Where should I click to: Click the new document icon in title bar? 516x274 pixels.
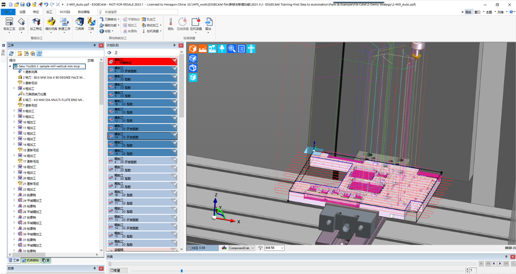coord(11,5)
